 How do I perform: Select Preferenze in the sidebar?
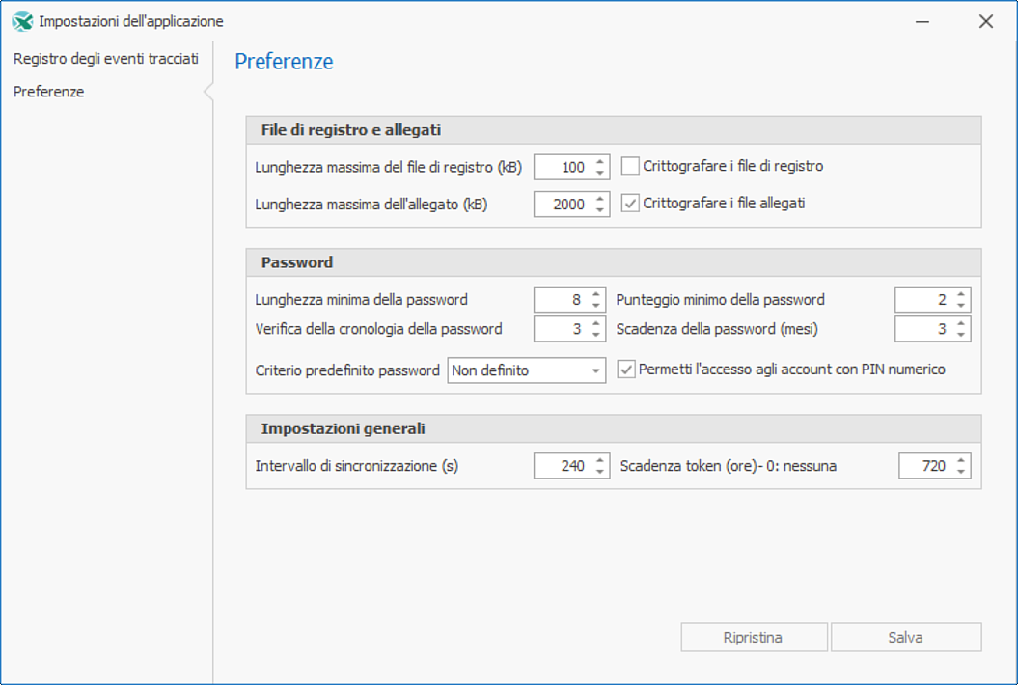(48, 92)
